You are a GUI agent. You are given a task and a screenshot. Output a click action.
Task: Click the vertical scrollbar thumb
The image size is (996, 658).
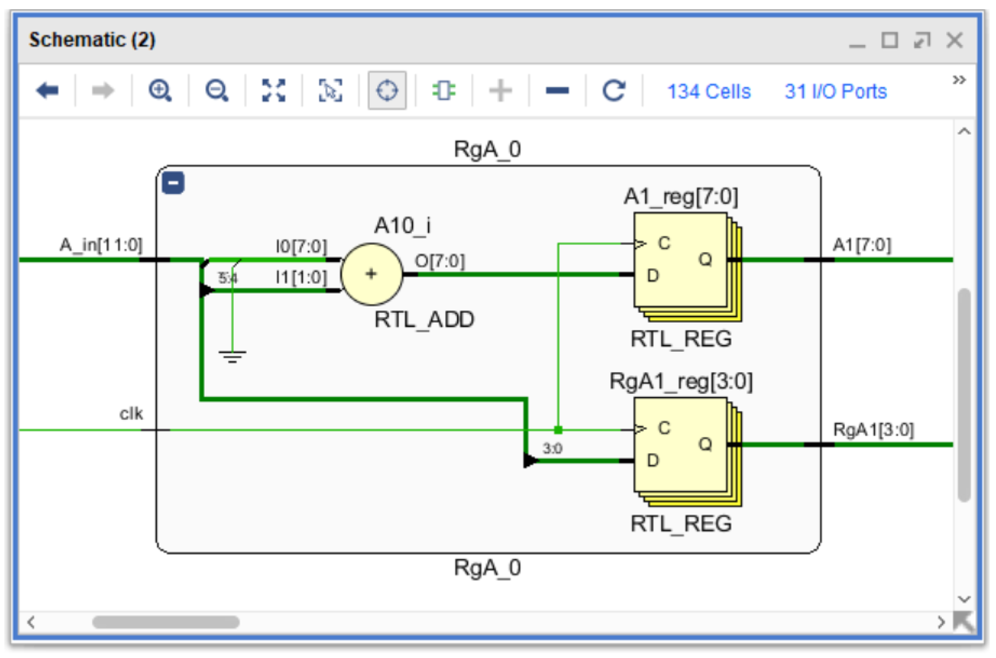965,395
